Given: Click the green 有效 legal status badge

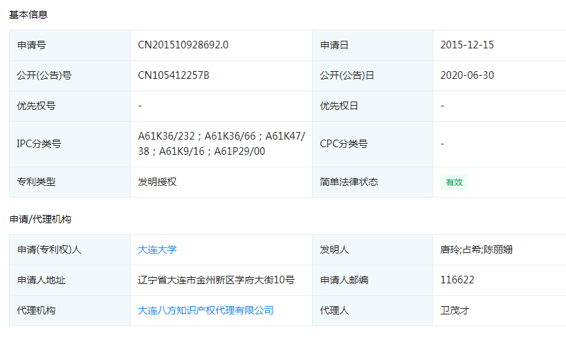Looking at the screenshot, I should point(454,182).
